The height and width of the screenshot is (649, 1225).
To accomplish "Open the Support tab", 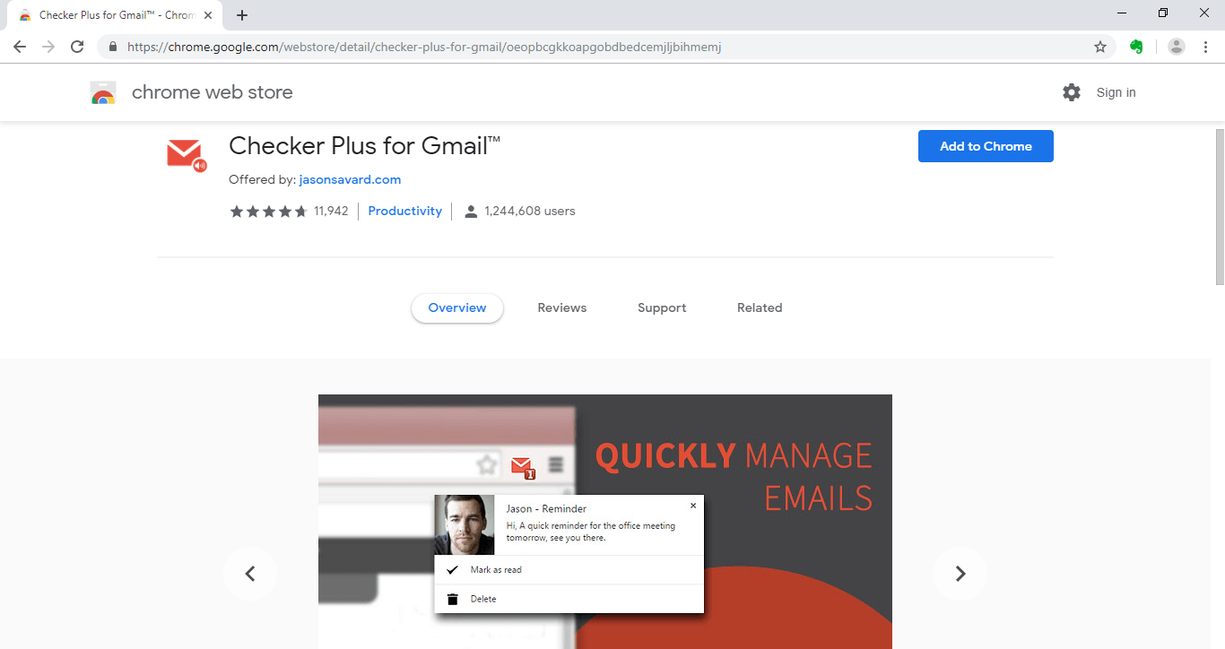I will (662, 307).
